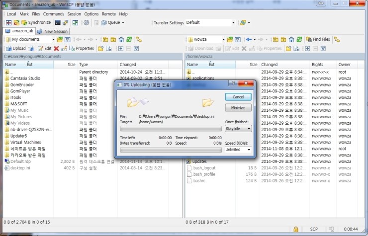
Task: Click SCP protocol in status bar
Action: (314, 229)
